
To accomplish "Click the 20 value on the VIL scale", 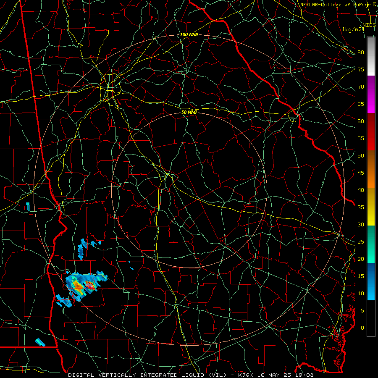I will pyautogui.click(x=361, y=259).
